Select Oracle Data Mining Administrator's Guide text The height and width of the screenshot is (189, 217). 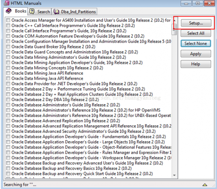coord(69,57)
